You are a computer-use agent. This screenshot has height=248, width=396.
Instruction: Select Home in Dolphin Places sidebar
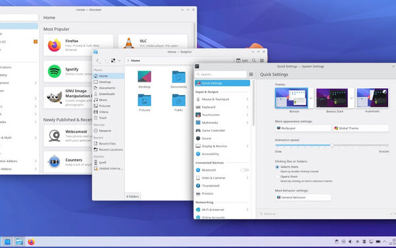(108, 76)
